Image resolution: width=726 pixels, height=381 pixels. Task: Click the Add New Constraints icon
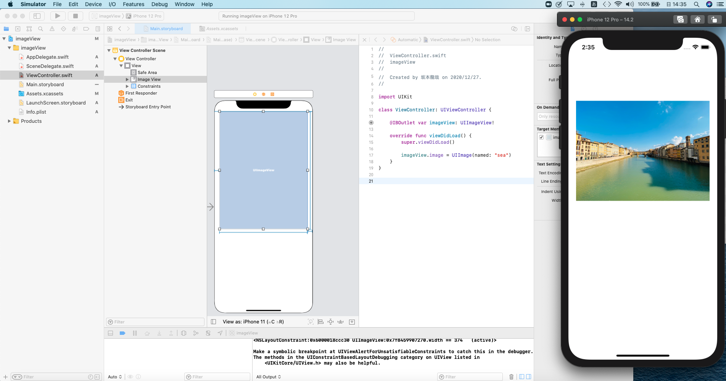[x=330, y=322]
